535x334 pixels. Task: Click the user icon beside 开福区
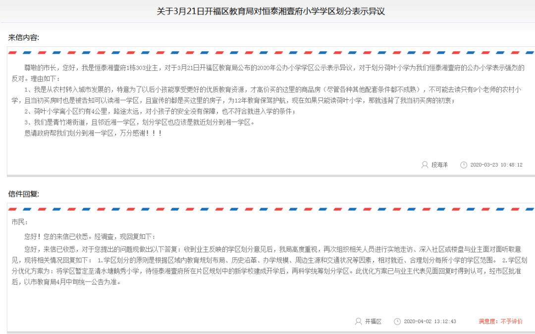click(x=358, y=322)
